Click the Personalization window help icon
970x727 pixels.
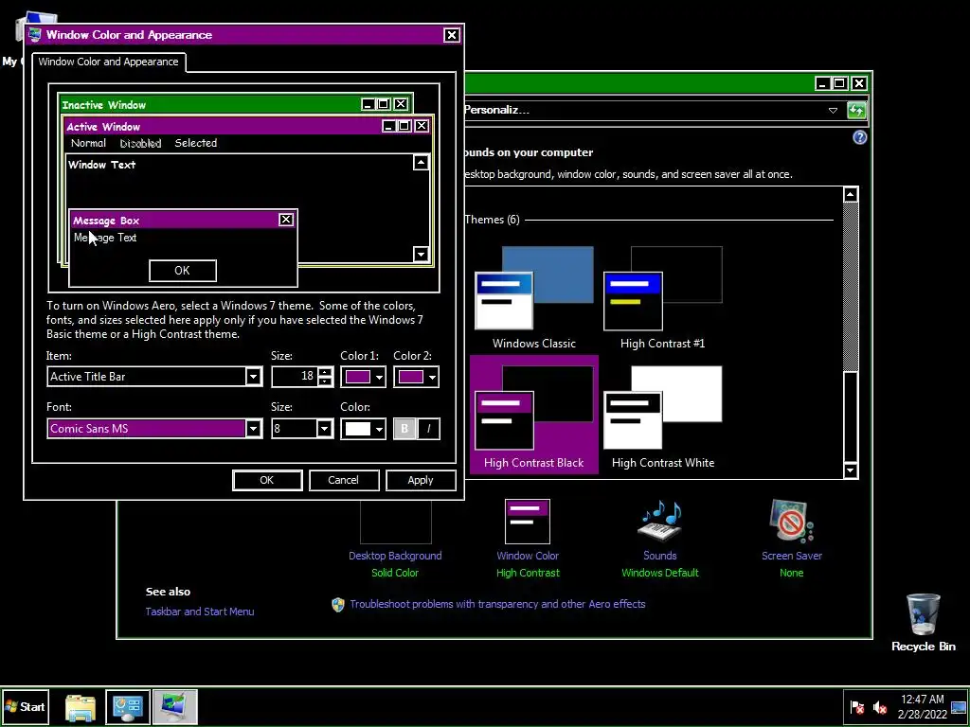click(x=860, y=137)
